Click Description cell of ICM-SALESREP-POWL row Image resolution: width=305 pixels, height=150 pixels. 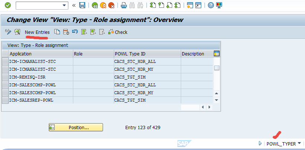(197, 100)
